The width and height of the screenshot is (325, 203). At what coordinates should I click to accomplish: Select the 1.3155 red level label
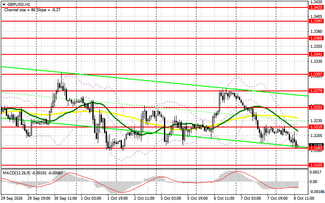(x=316, y=165)
